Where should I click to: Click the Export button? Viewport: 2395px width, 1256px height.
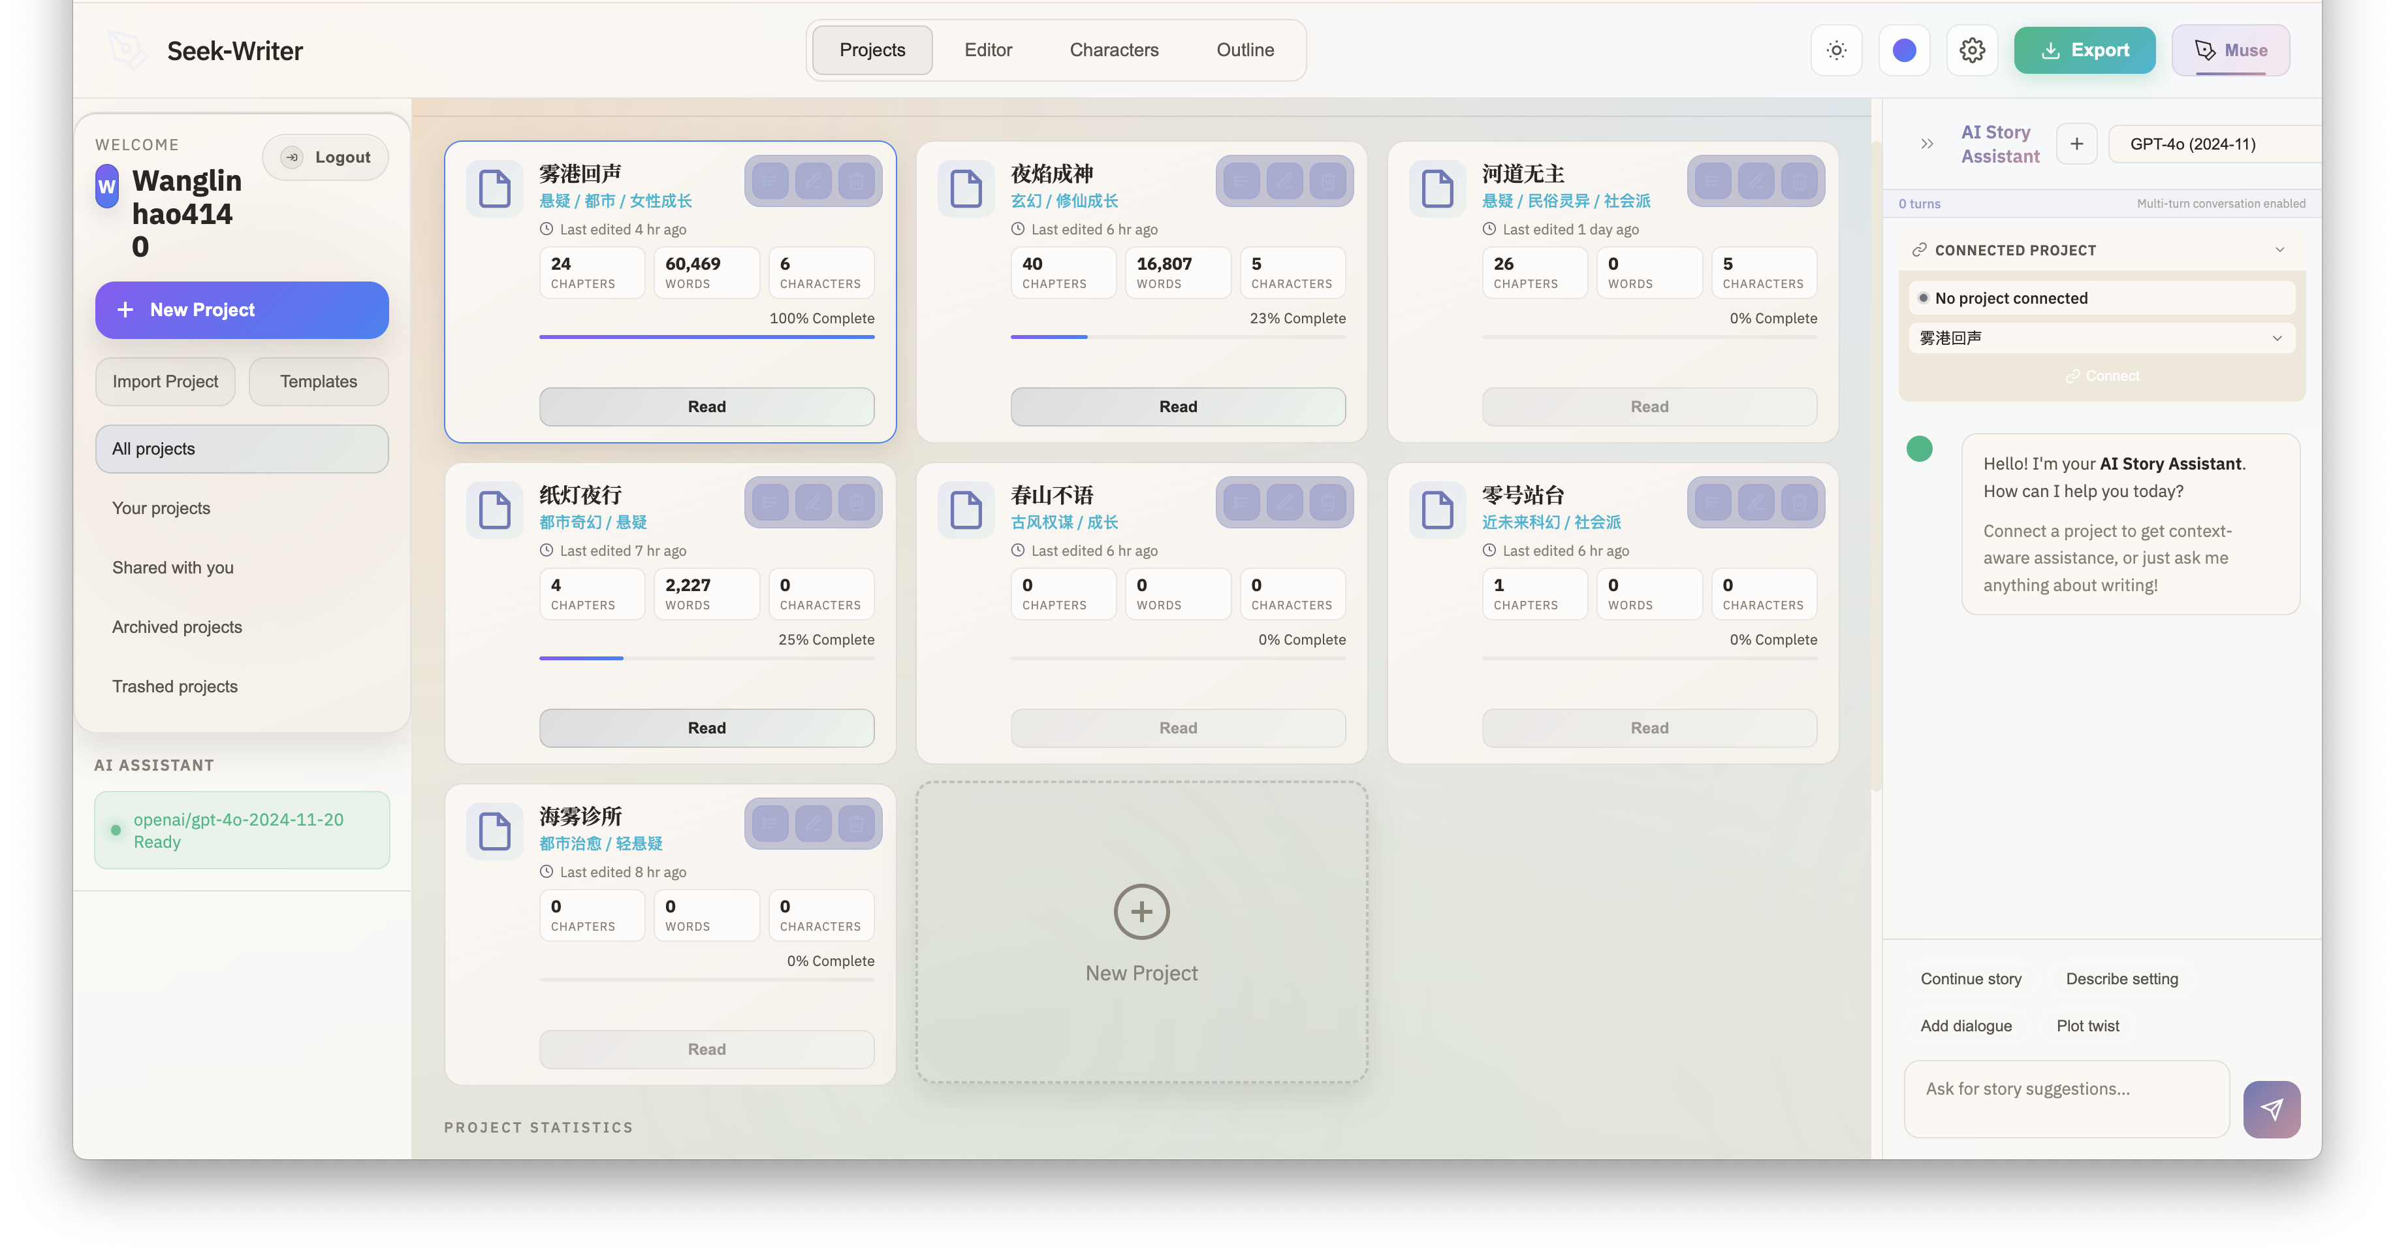(x=2084, y=50)
